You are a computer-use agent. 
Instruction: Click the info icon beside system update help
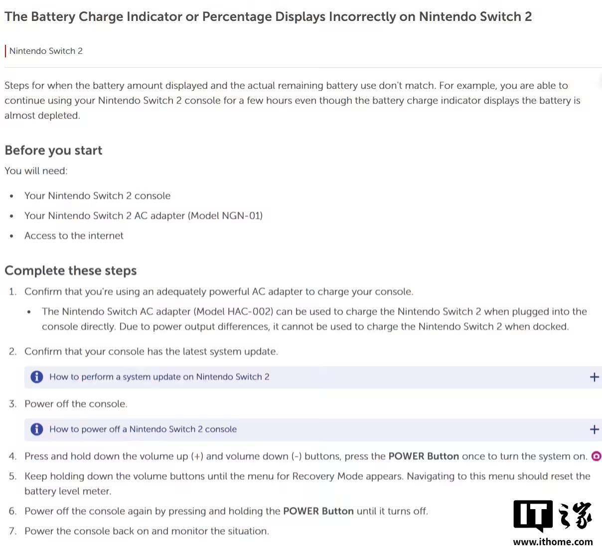(x=37, y=377)
